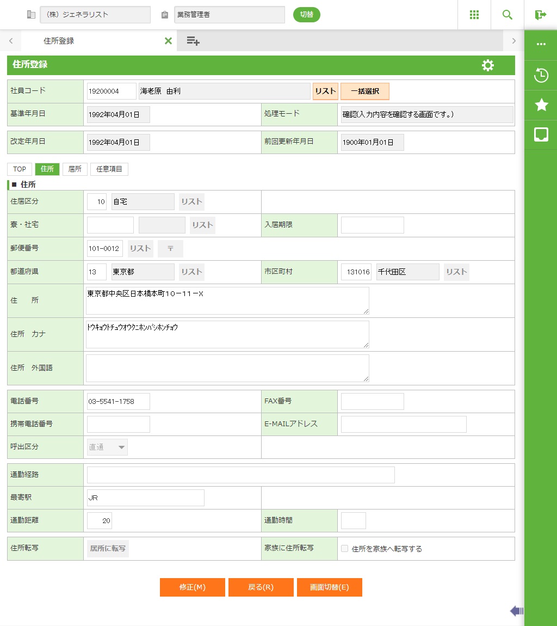Click the search magnifier icon
This screenshot has width=557, height=626.
507,15
